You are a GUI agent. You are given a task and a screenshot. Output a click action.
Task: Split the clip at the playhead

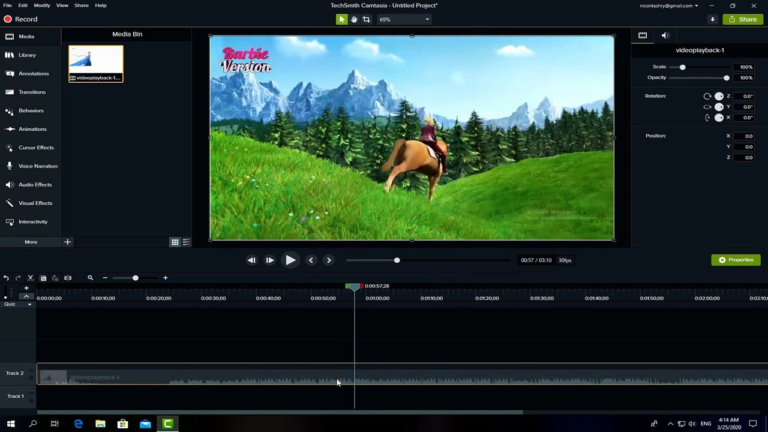(x=68, y=278)
